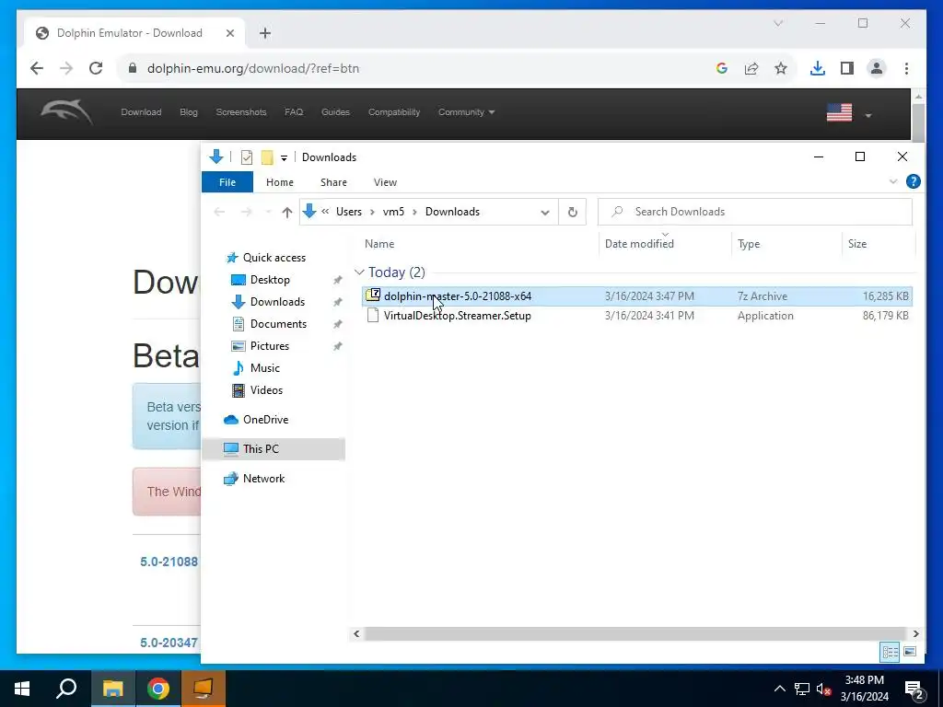Image resolution: width=943 pixels, height=707 pixels.
Task: Close the Dolphin Emulator tab
Action: (x=229, y=34)
